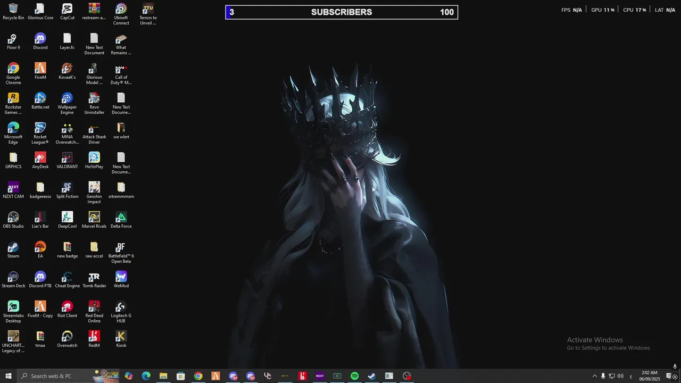
Task: Open Ubisoft Connect desktop shortcut
Action: [121, 14]
